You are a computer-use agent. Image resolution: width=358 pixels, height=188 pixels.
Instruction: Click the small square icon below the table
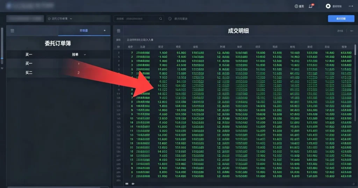[127, 184]
